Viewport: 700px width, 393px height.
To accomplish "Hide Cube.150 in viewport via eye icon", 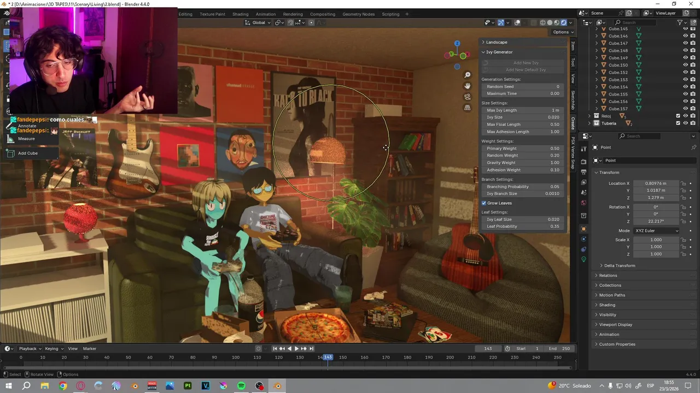I will (x=685, y=65).
